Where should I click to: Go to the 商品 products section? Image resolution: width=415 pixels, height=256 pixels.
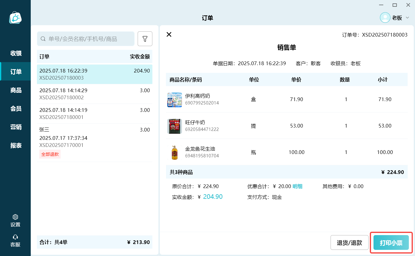16,90
